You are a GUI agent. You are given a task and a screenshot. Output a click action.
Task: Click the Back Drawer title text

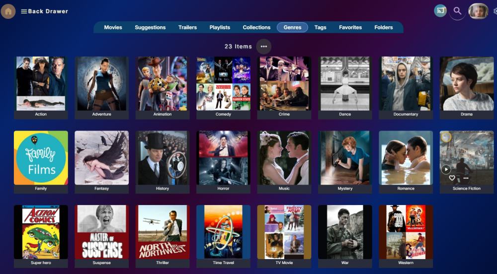[x=48, y=11]
